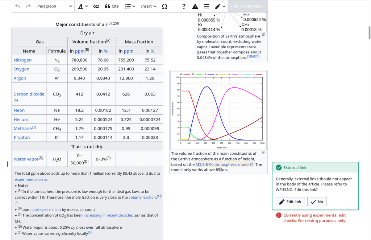Undo the last edit
This screenshot has width=371, height=240.
point(18,6)
